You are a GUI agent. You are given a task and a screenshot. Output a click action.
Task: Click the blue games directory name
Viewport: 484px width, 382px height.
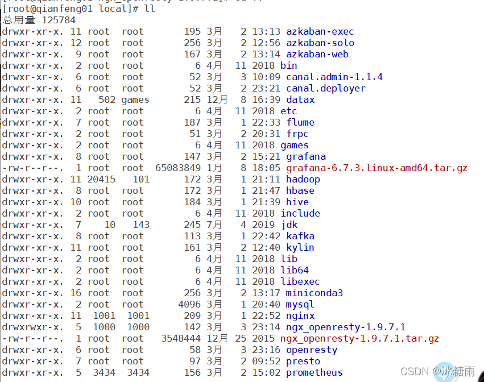[295, 146]
